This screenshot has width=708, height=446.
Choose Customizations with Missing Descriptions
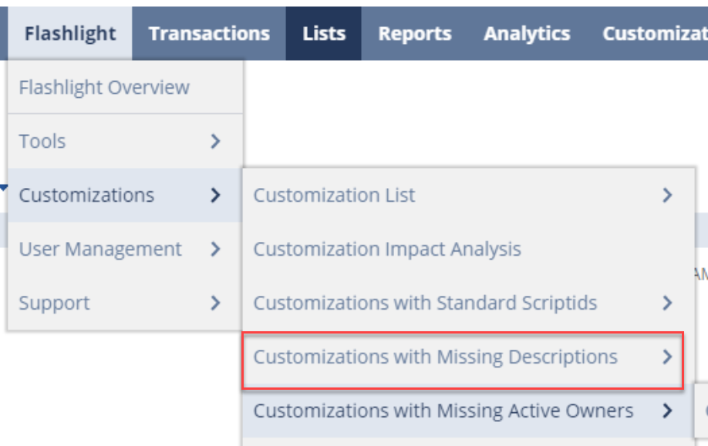(x=435, y=357)
